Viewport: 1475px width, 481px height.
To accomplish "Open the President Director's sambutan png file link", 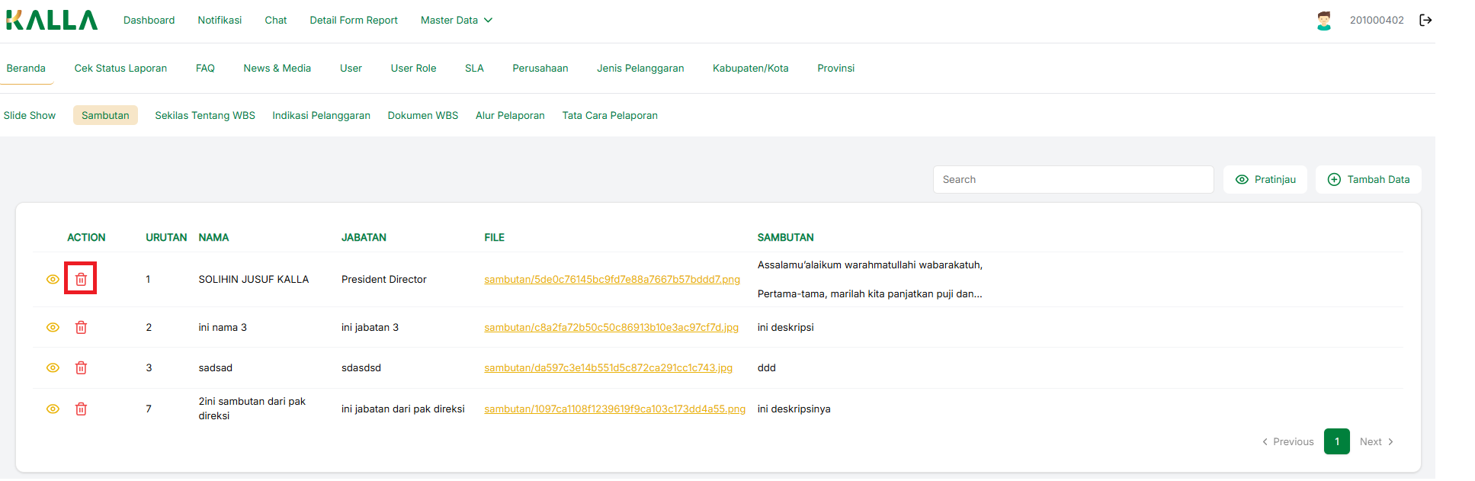I will [x=611, y=280].
